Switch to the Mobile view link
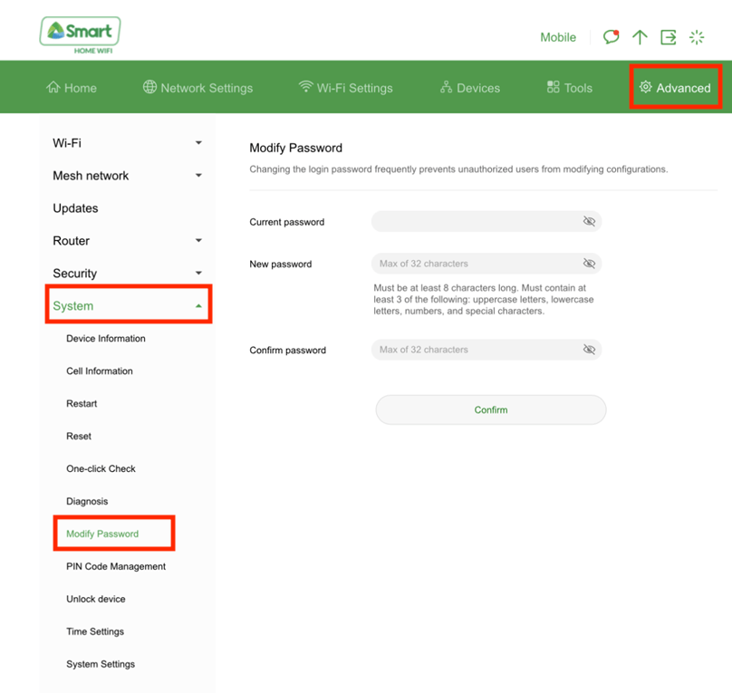Screen dimensions: 732x693 [x=558, y=37]
